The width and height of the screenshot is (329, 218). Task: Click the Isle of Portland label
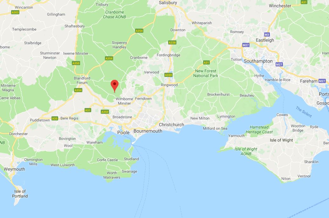point(20,194)
